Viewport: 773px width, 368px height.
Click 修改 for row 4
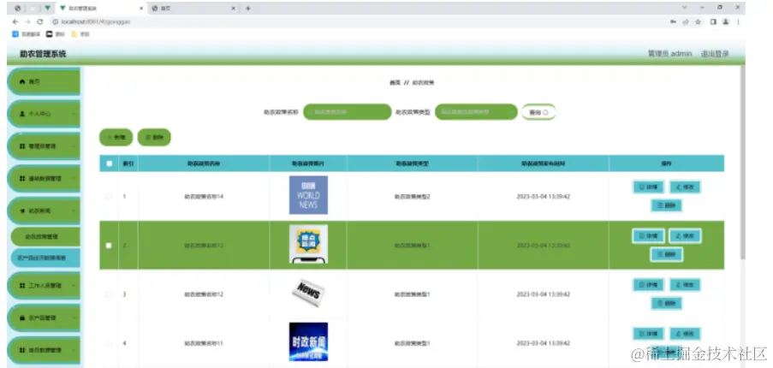(685, 334)
